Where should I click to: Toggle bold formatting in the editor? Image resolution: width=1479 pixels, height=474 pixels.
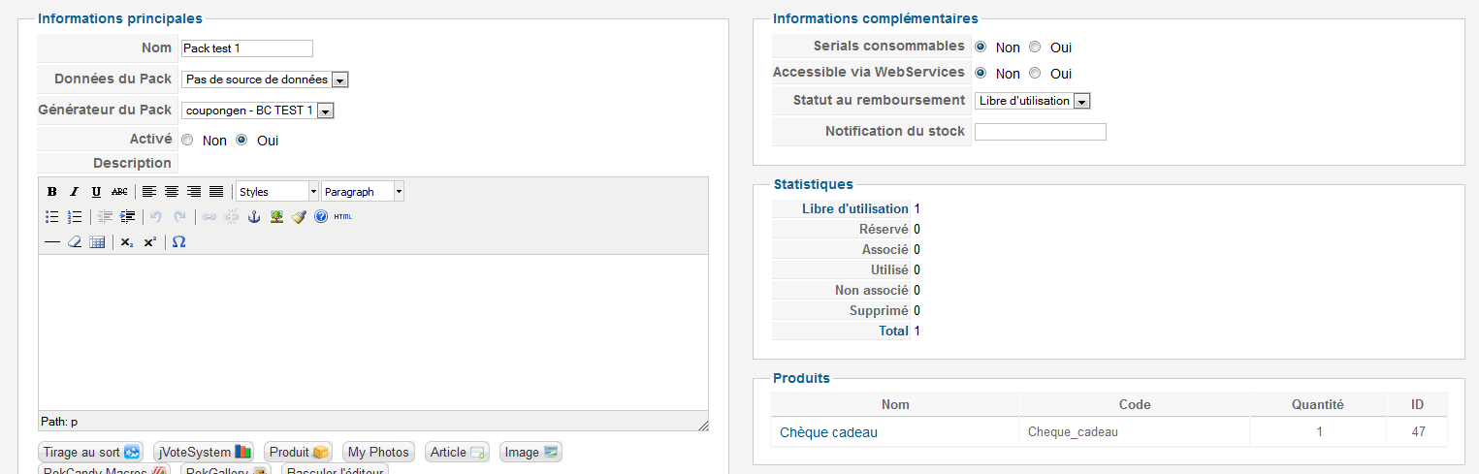pos(52,192)
